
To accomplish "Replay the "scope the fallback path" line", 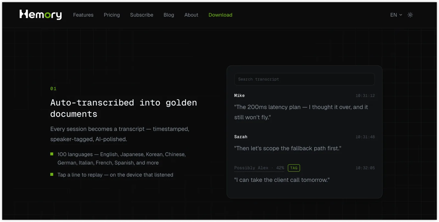I will [x=288, y=148].
